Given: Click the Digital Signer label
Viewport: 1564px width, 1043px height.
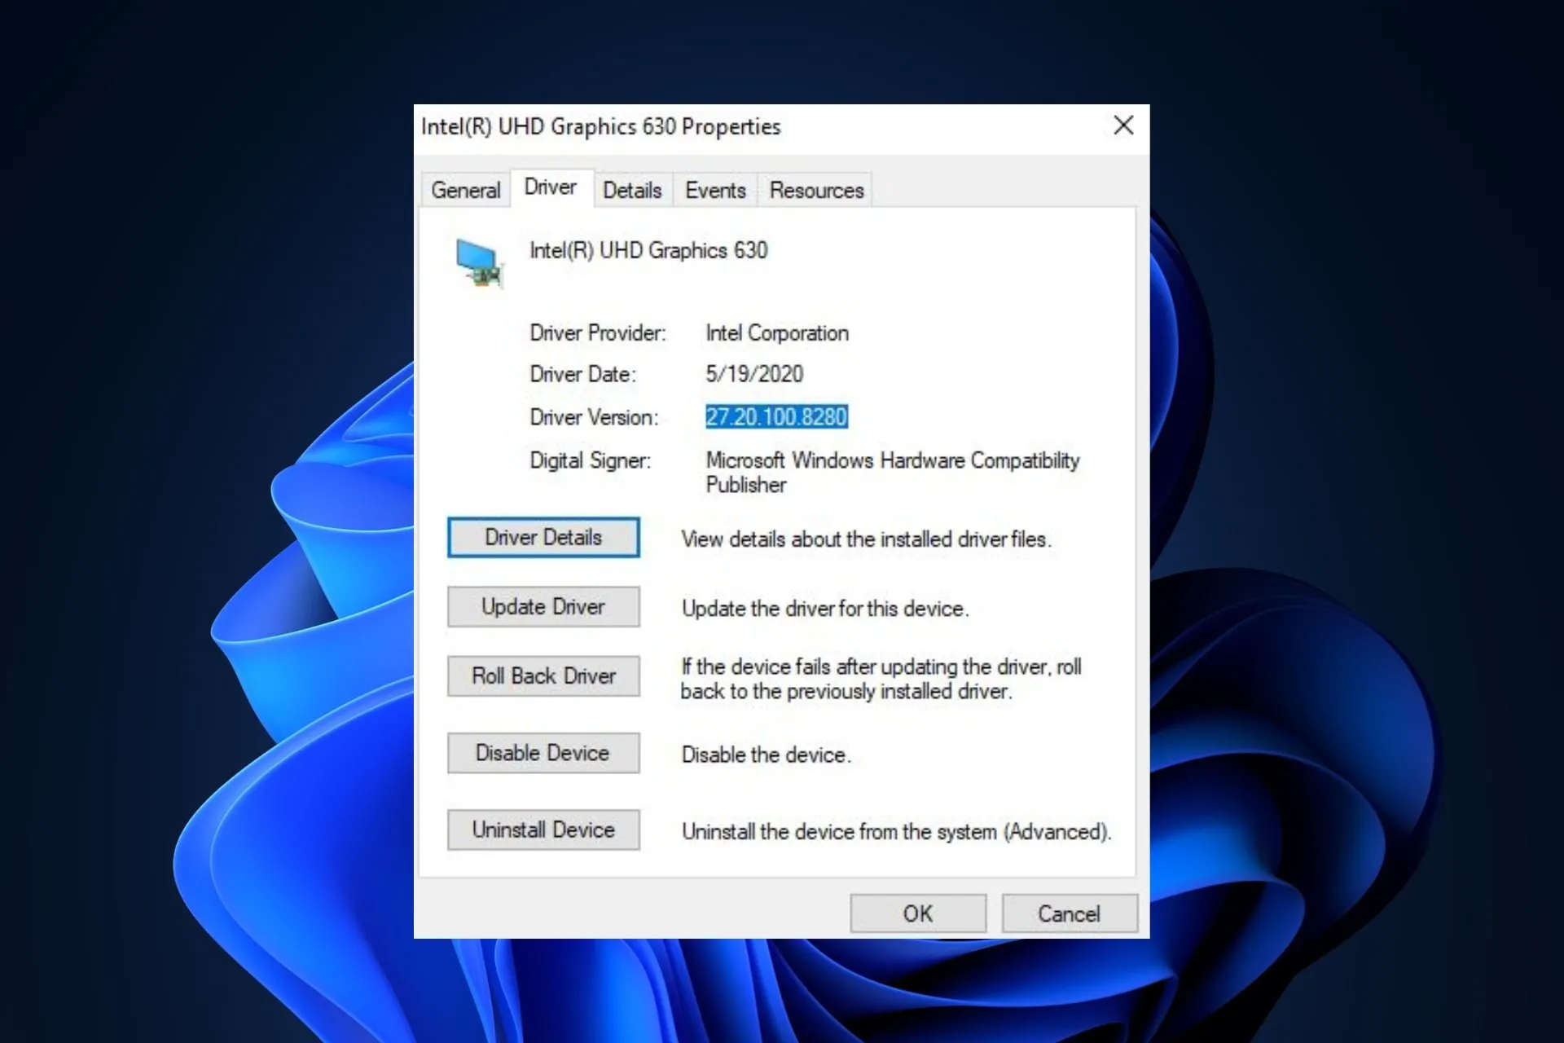Looking at the screenshot, I should pos(591,460).
